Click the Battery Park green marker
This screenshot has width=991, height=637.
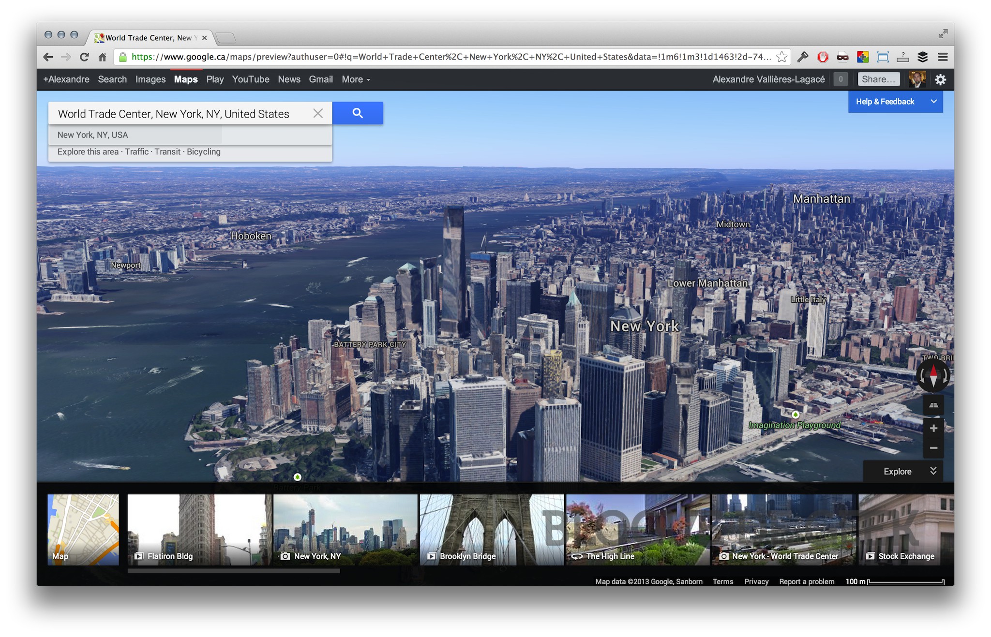click(298, 477)
